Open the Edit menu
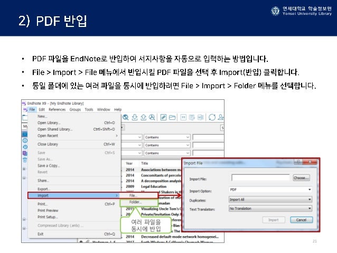 (42, 109)
